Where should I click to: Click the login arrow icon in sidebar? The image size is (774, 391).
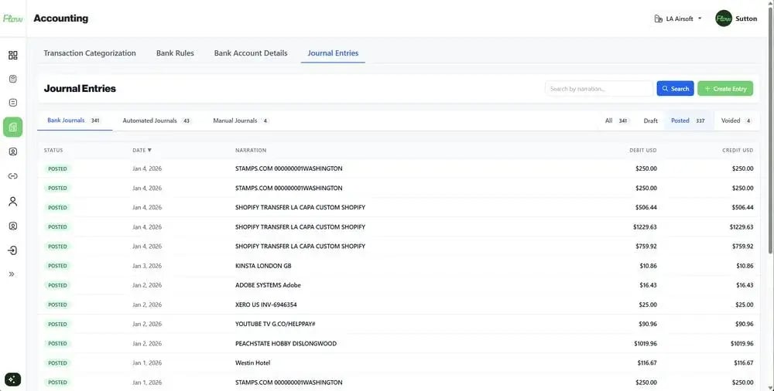(13, 250)
